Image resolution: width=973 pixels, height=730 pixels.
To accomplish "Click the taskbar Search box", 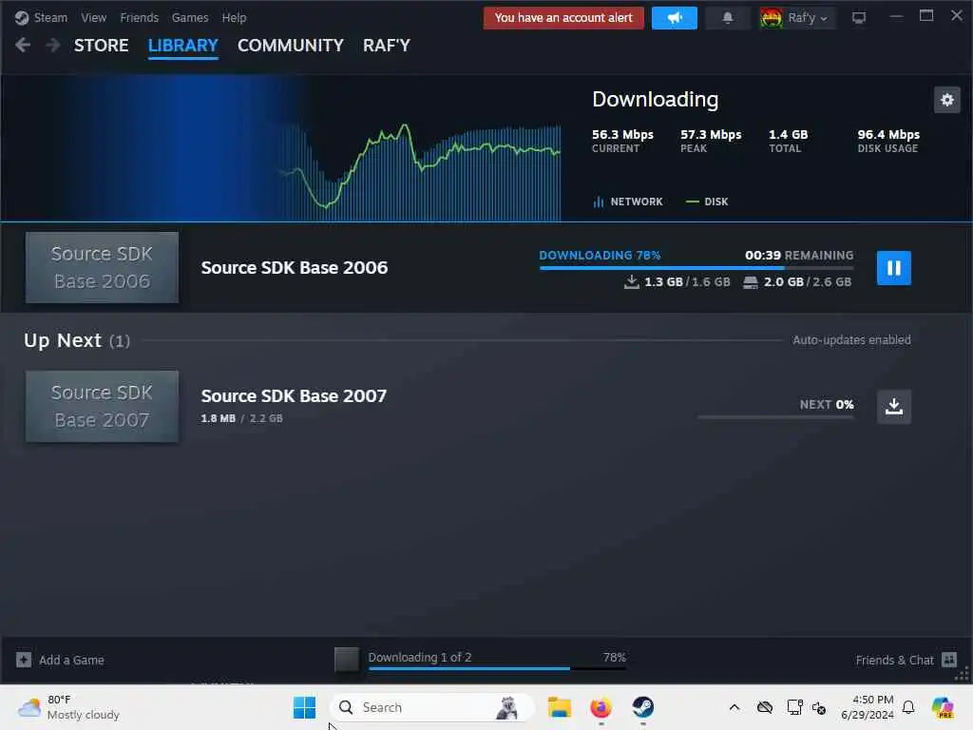I will (432, 707).
